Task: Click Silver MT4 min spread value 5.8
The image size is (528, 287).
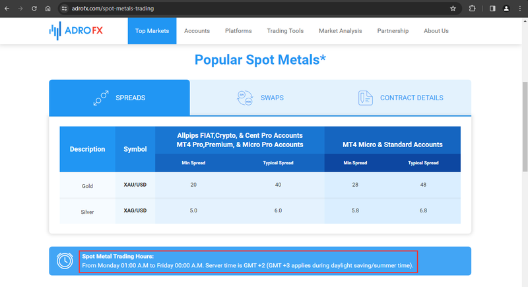Action: 355,210
